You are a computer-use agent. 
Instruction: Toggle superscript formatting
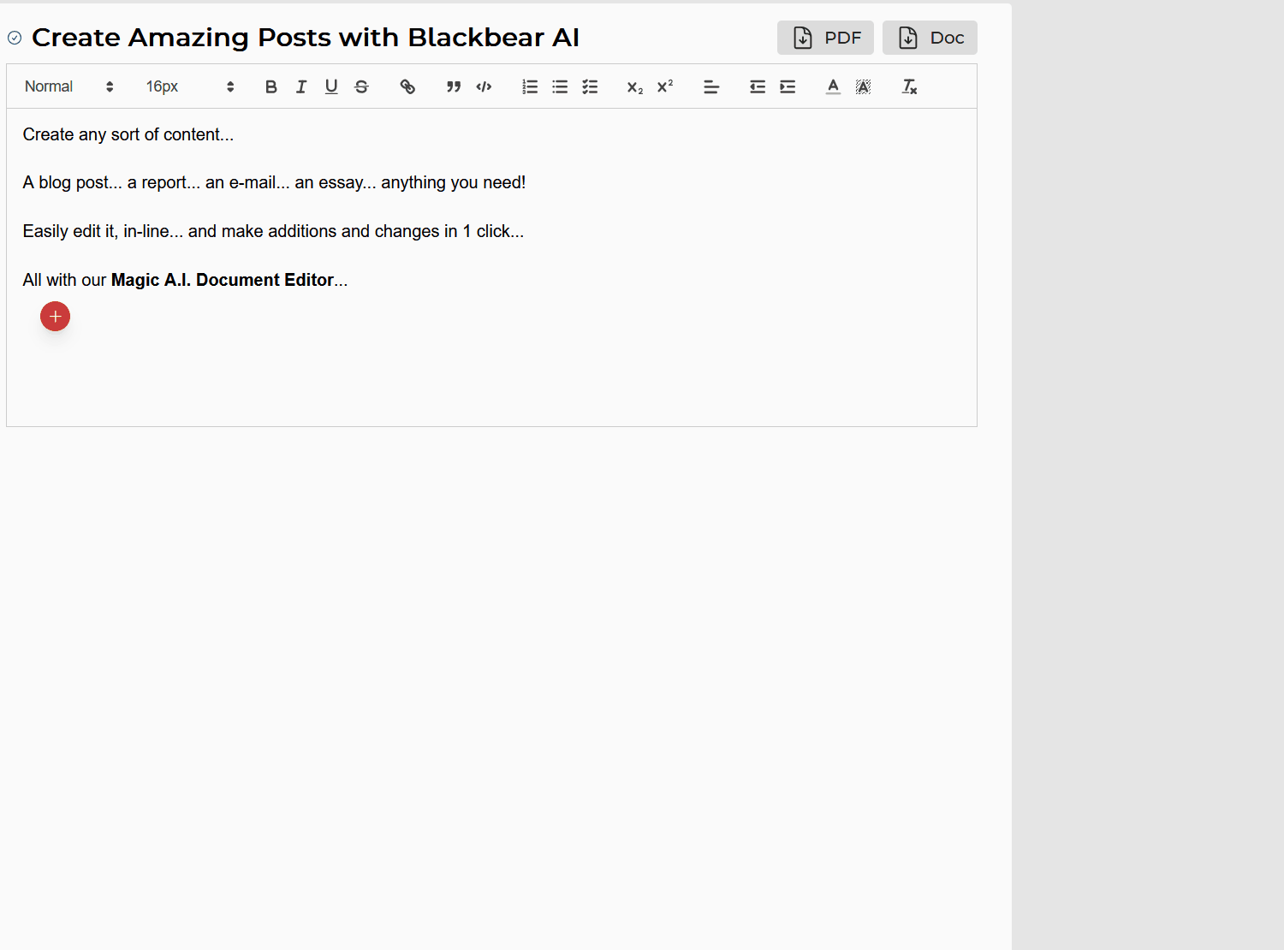click(x=665, y=86)
